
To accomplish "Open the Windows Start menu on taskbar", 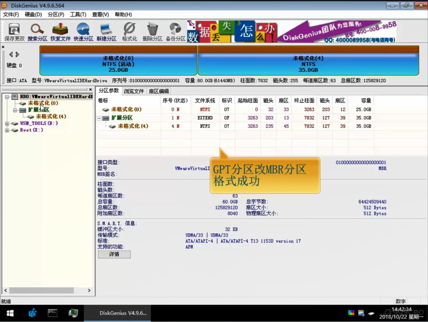I will coord(10,313).
